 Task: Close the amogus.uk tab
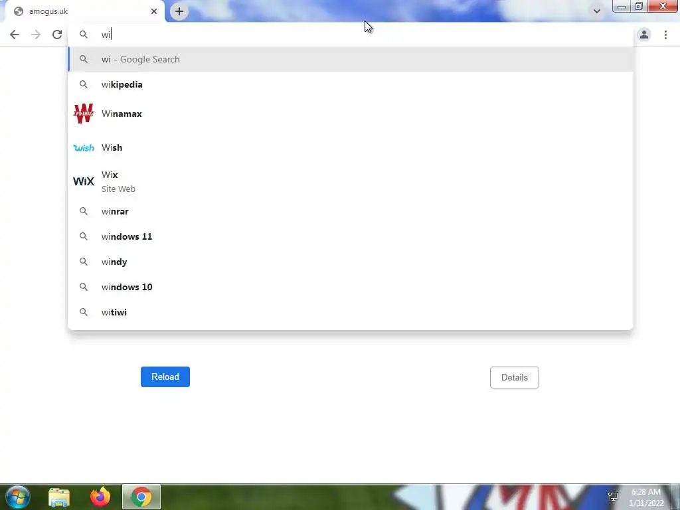point(154,11)
